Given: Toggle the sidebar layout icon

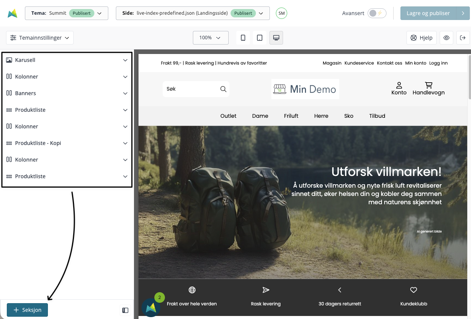Looking at the screenshot, I should [x=125, y=310].
